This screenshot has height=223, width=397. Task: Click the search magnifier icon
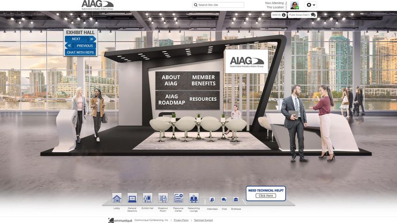(195, 5)
